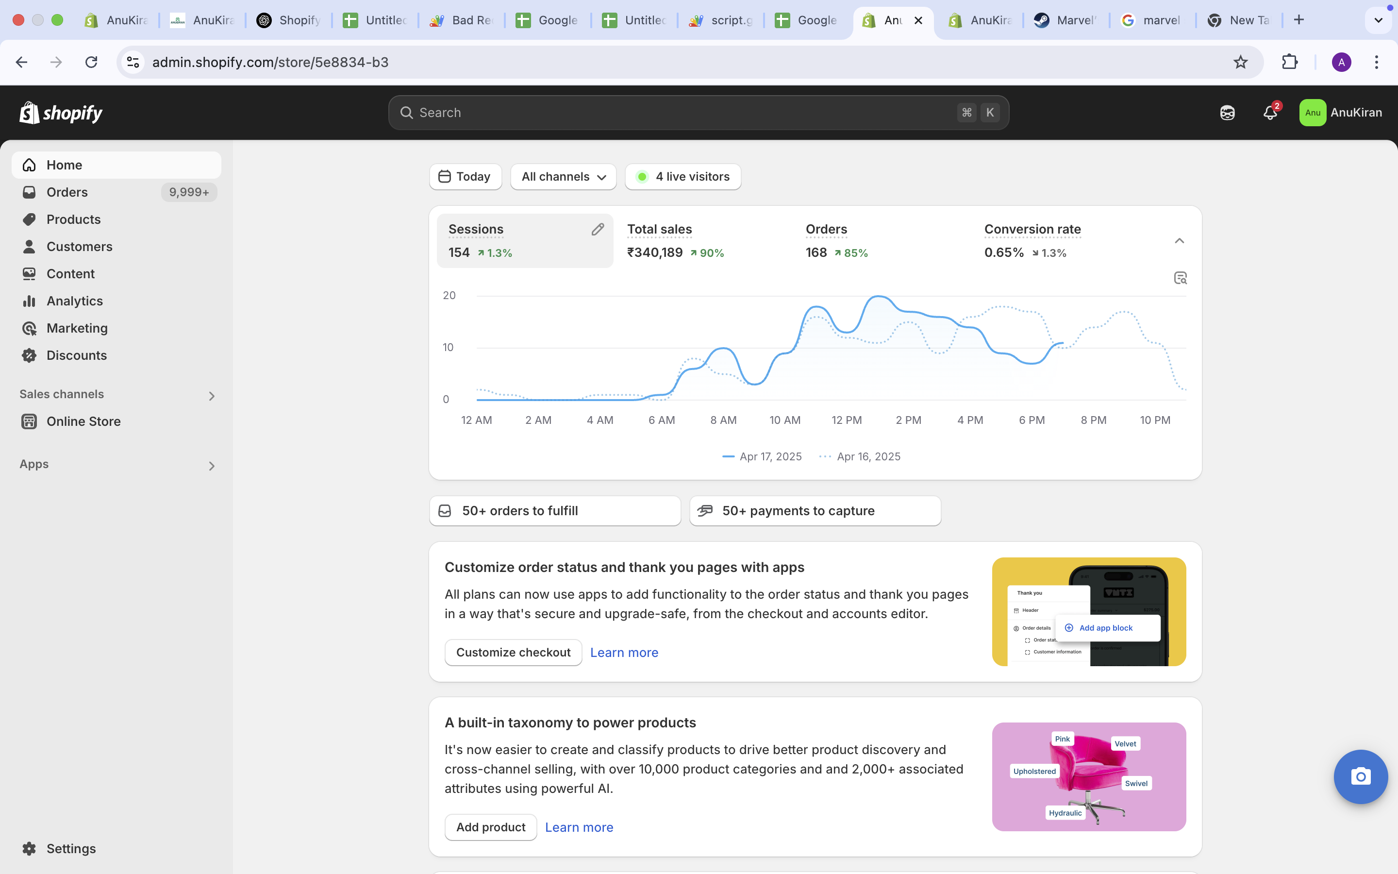Open the Online Store channel
Screen dimensions: 1398x874
click(x=84, y=421)
